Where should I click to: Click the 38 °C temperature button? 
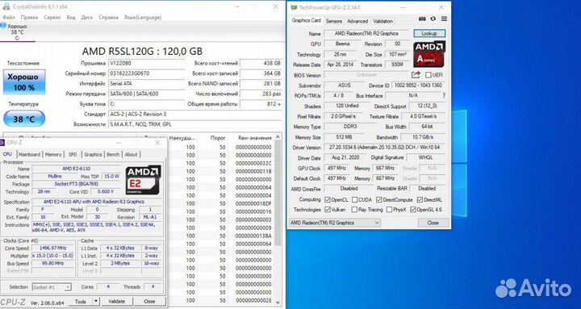[24, 119]
